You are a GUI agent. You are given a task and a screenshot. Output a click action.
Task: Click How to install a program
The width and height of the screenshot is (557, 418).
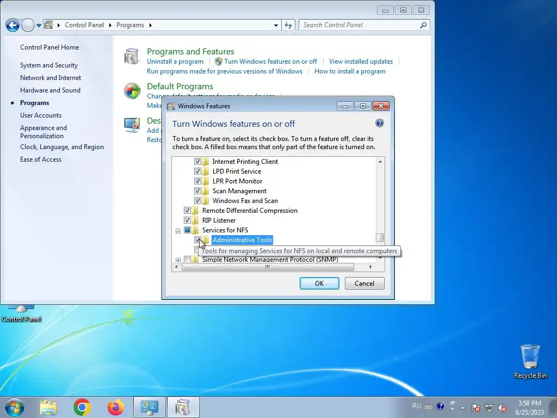pos(350,71)
